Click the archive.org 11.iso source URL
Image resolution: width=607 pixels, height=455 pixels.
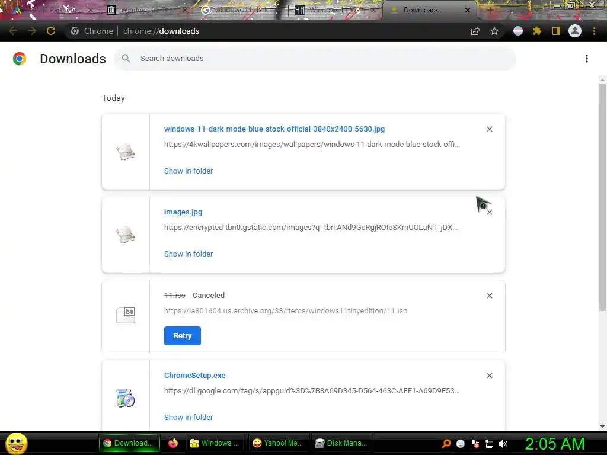point(286,310)
